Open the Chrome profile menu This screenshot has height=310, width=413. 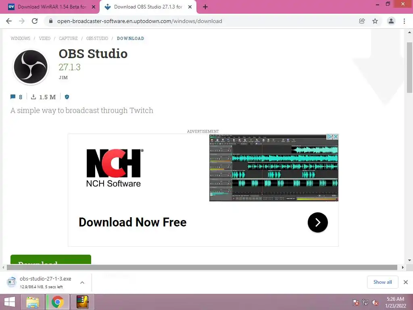click(x=391, y=21)
